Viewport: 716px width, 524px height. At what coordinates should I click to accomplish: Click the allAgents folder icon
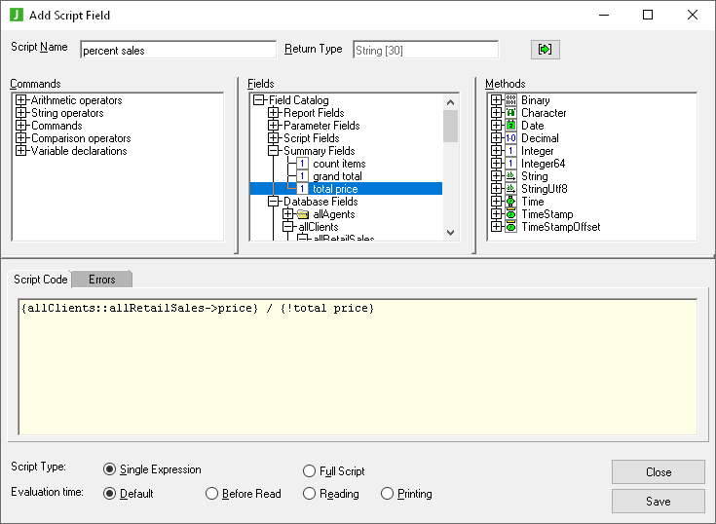pyautogui.click(x=302, y=214)
